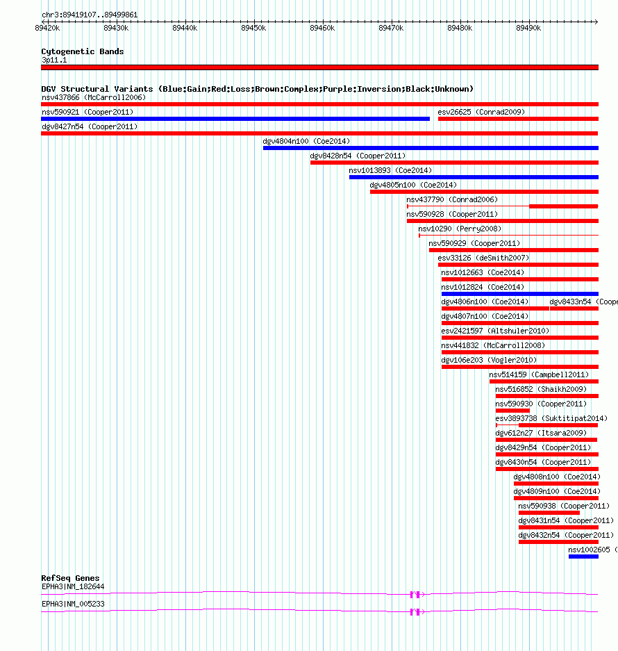
Task: Select the dgv106e203 (Vogler2010) label
Action: coord(489,360)
